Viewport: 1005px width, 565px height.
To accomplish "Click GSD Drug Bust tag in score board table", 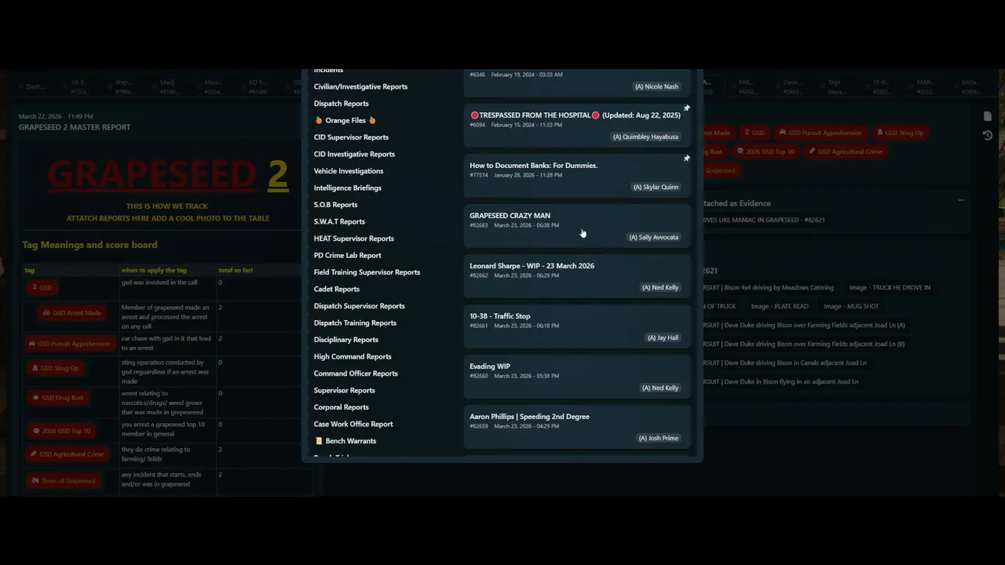I will coord(57,398).
